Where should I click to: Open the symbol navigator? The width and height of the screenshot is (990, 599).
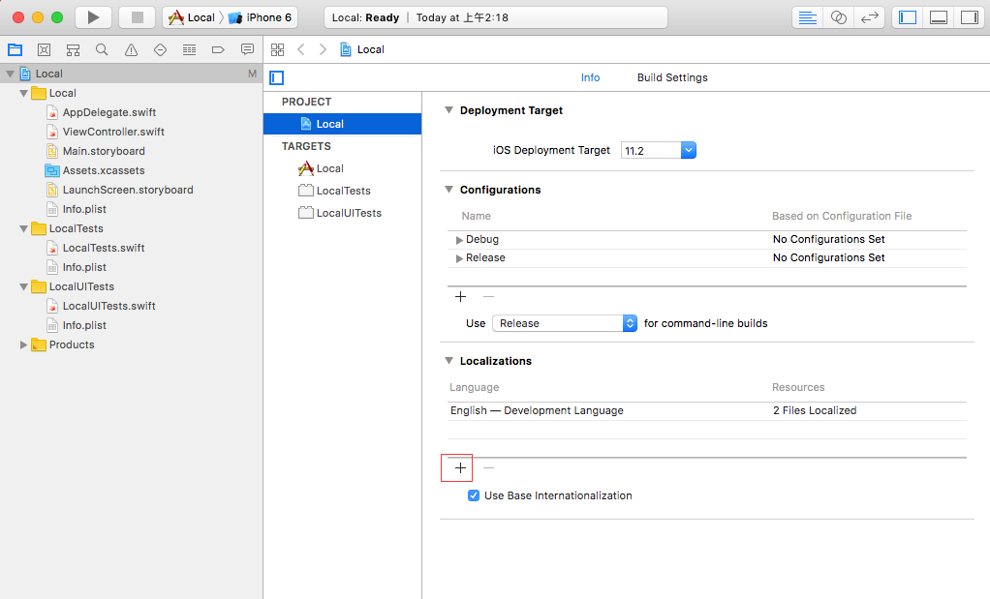point(74,49)
